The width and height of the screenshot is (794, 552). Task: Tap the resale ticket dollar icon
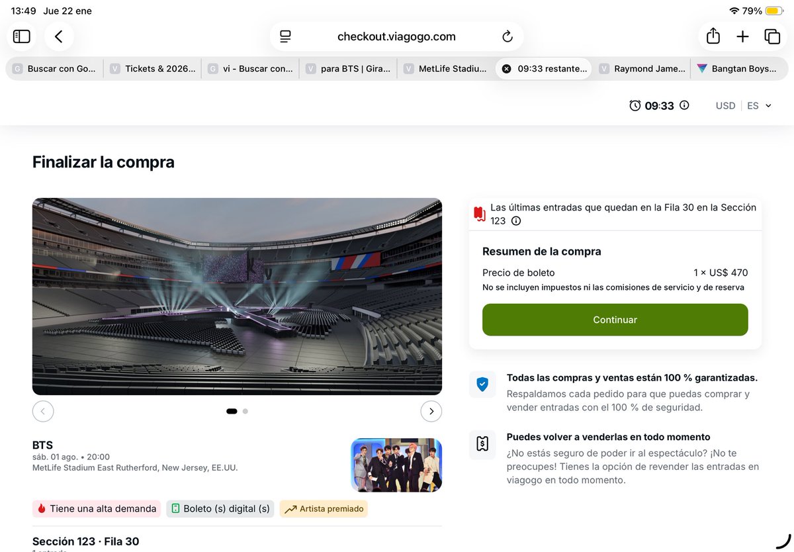tap(482, 443)
